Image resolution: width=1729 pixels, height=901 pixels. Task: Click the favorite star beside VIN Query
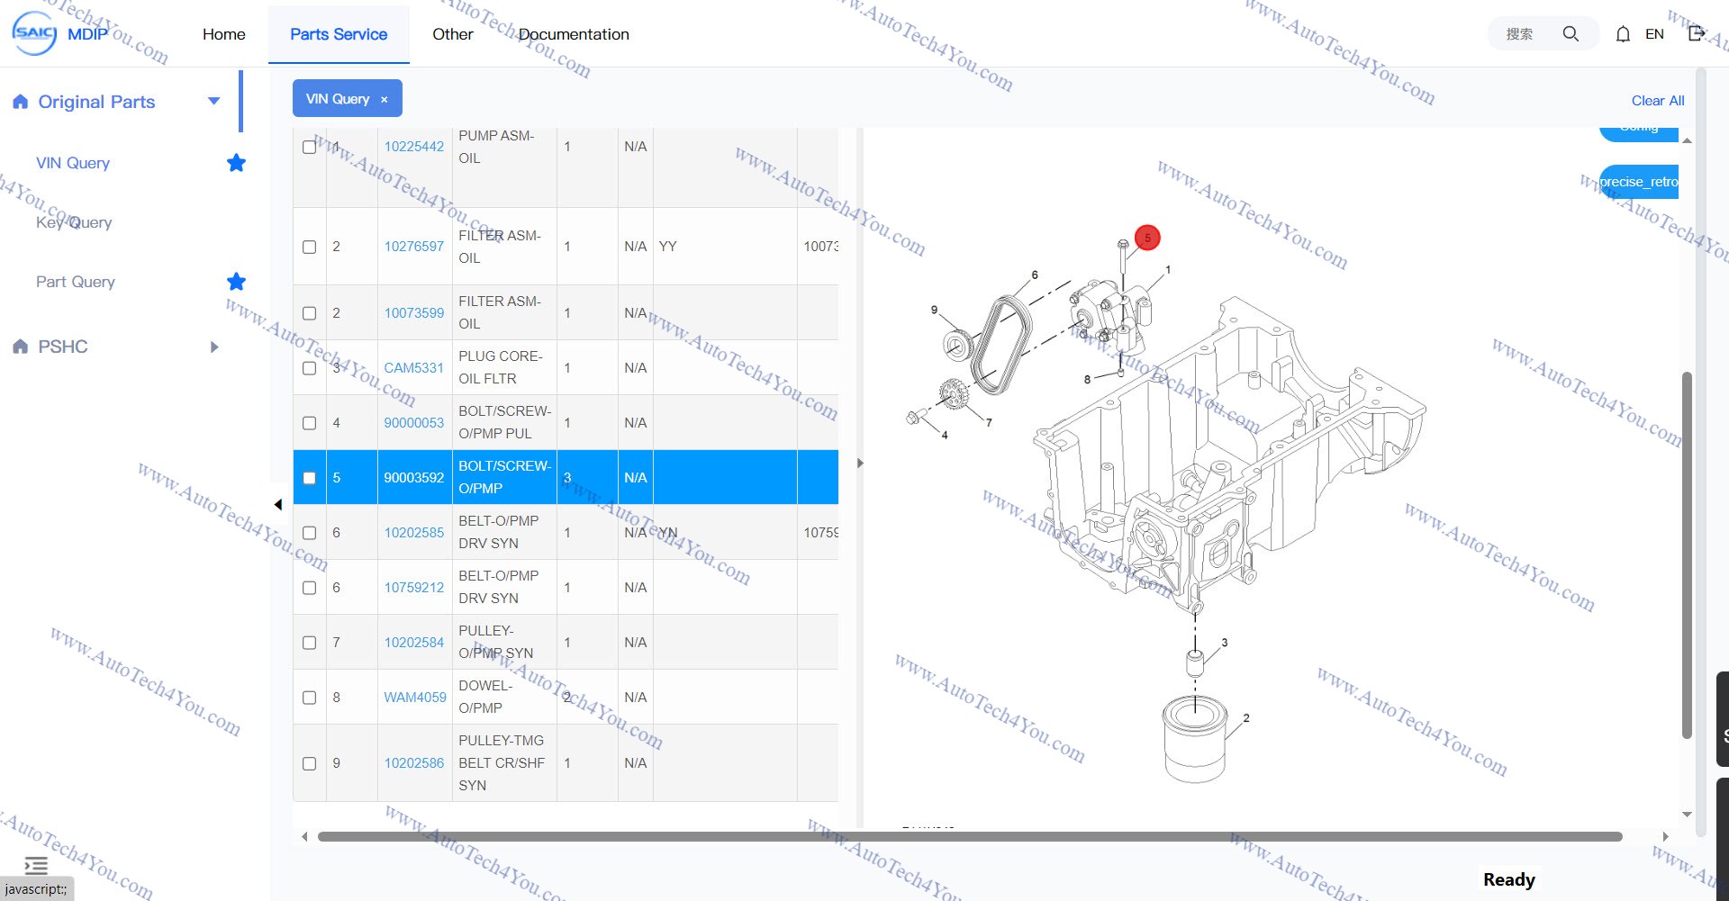pos(236,163)
